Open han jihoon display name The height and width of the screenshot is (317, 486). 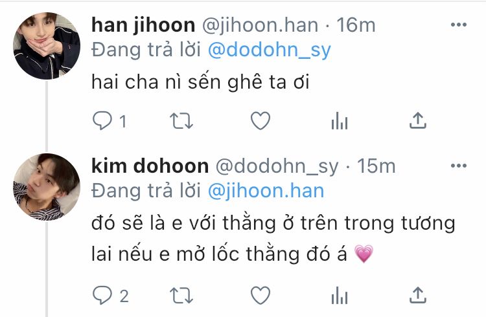coord(143,25)
